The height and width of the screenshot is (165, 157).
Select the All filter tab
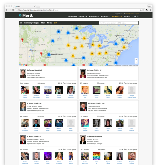[x=21, y=23]
